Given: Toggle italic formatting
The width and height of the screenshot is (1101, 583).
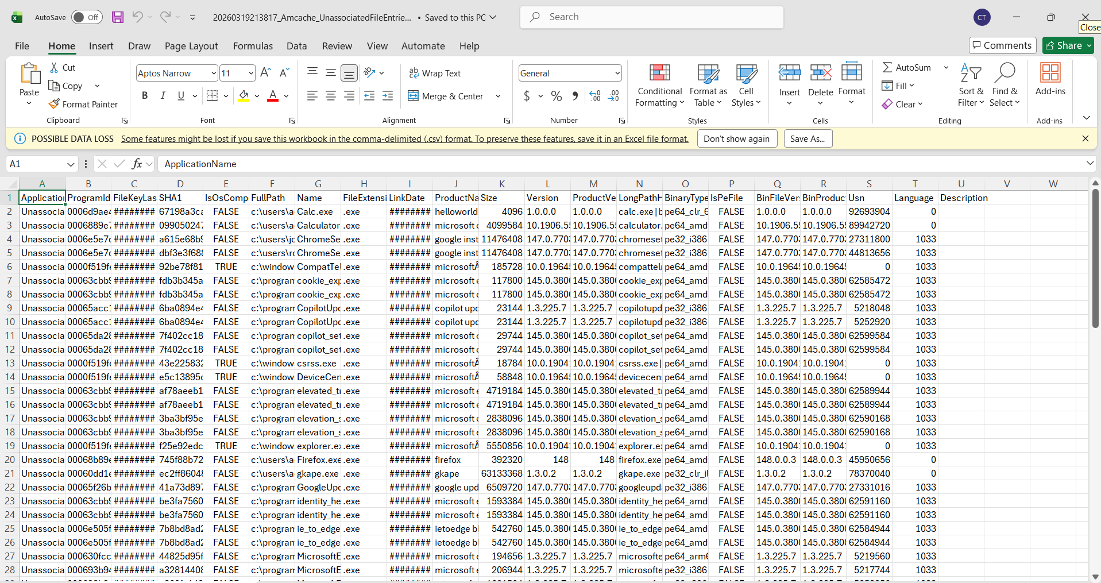Looking at the screenshot, I should 163,95.
